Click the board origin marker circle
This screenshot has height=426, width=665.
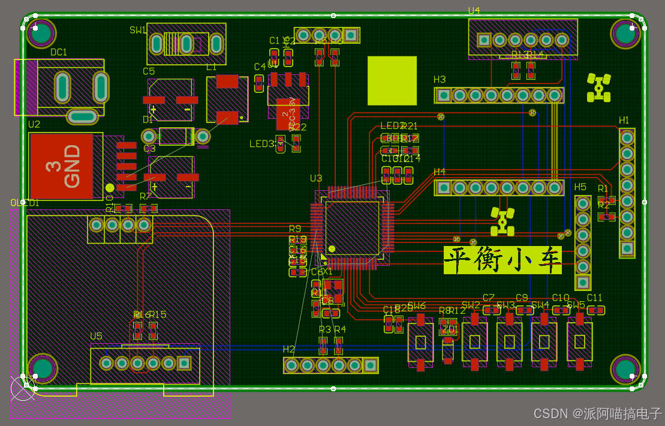click(x=22, y=388)
